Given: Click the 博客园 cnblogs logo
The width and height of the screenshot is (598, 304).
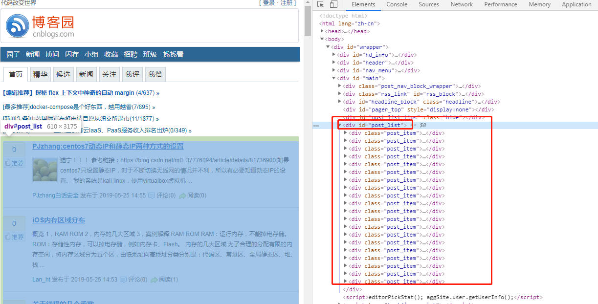Looking at the screenshot, I should [40, 26].
